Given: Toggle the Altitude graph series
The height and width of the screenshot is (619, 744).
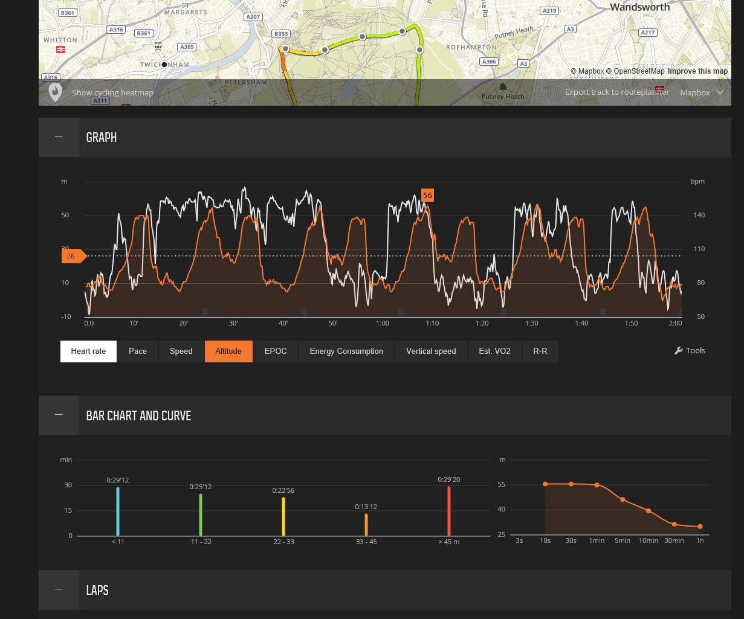Looking at the screenshot, I should [228, 351].
